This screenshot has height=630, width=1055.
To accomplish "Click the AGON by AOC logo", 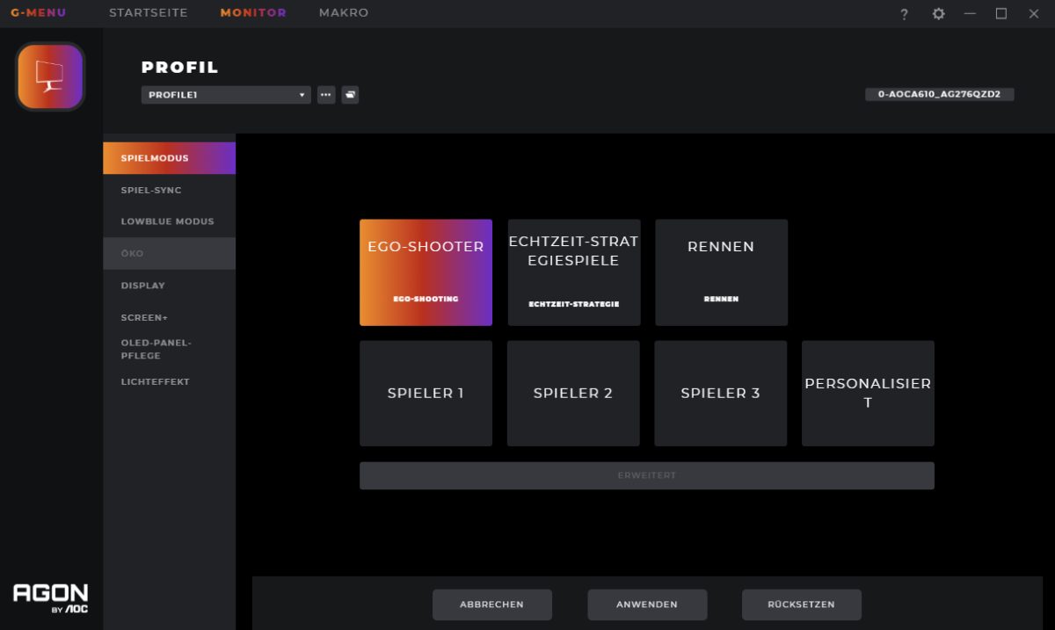I will coord(50,597).
